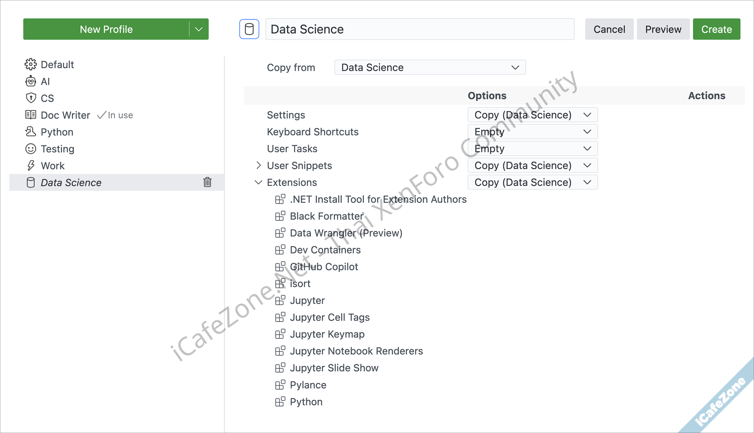Collapse the Extensions section
This screenshot has width=754, height=433.
[x=259, y=182]
